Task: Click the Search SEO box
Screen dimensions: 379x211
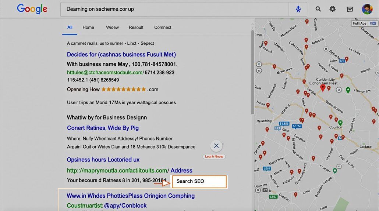Action: pos(199,182)
